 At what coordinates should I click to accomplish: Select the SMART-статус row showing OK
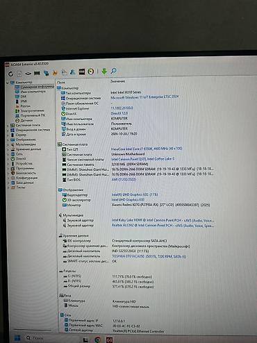[x=90, y=261]
